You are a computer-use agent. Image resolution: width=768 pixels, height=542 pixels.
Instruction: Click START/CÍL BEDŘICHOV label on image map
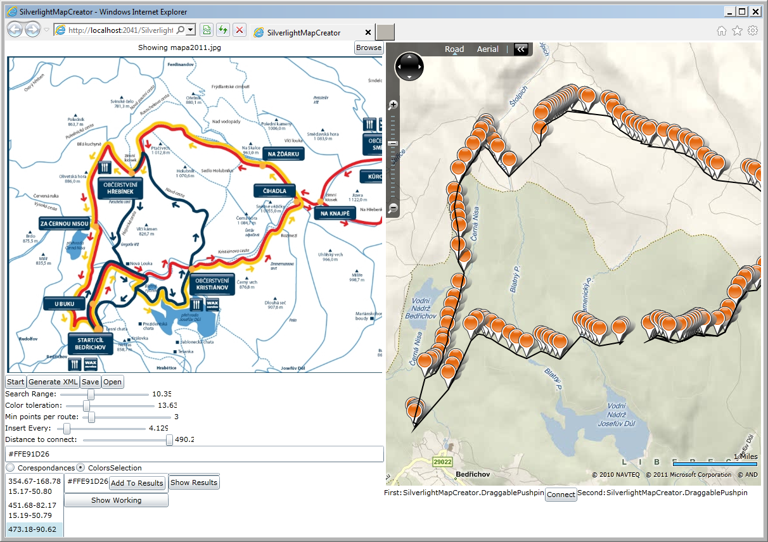(x=91, y=344)
